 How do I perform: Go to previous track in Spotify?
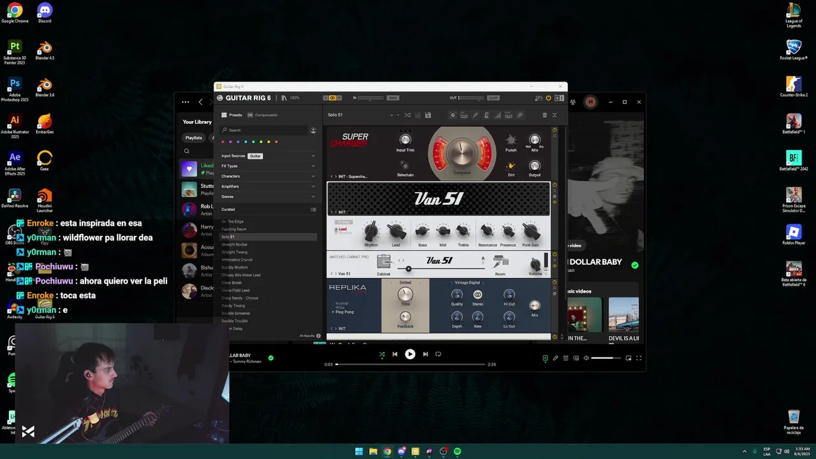coord(395,354)
